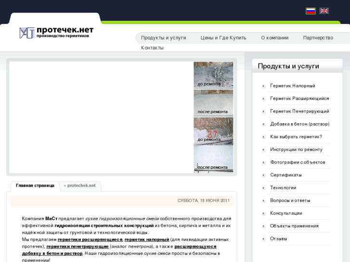Screen dimensions: 350x262
Task: Click the Продукты и услуги sidebar heading
Action: click(288, 66)
